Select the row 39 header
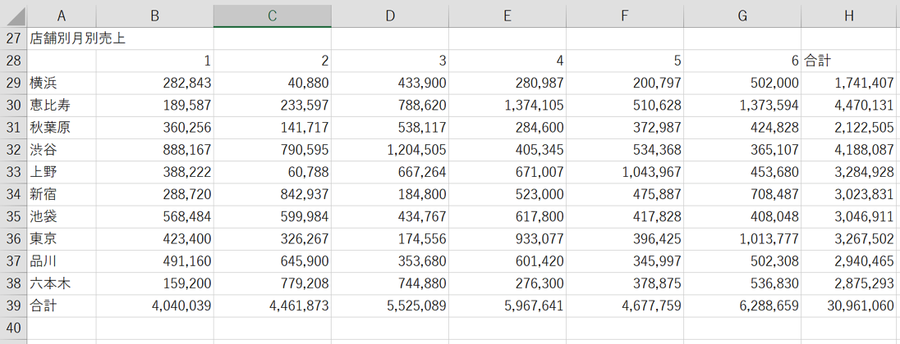Image resolution: width=900 pixels, height=344 pixels. coord(13,306)
